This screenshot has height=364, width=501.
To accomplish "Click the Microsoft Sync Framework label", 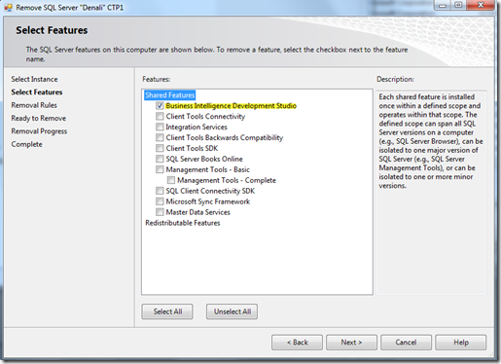I will pos(208,201).
